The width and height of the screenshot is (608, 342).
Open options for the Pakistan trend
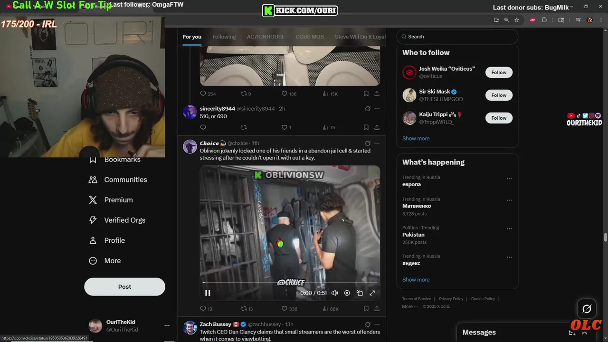509,229
